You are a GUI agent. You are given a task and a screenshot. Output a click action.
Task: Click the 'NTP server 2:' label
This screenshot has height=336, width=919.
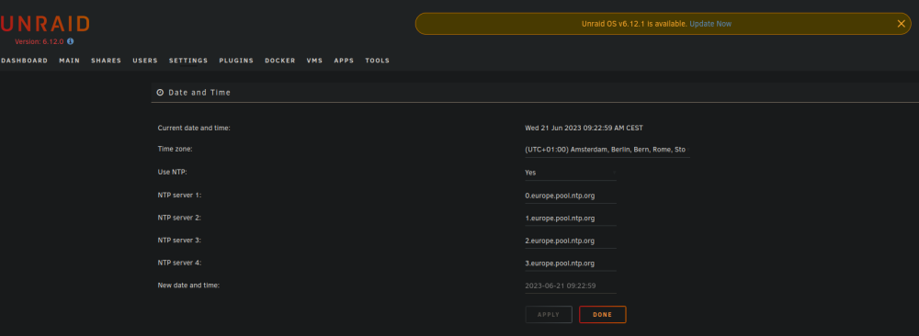(x=179, y=218)
